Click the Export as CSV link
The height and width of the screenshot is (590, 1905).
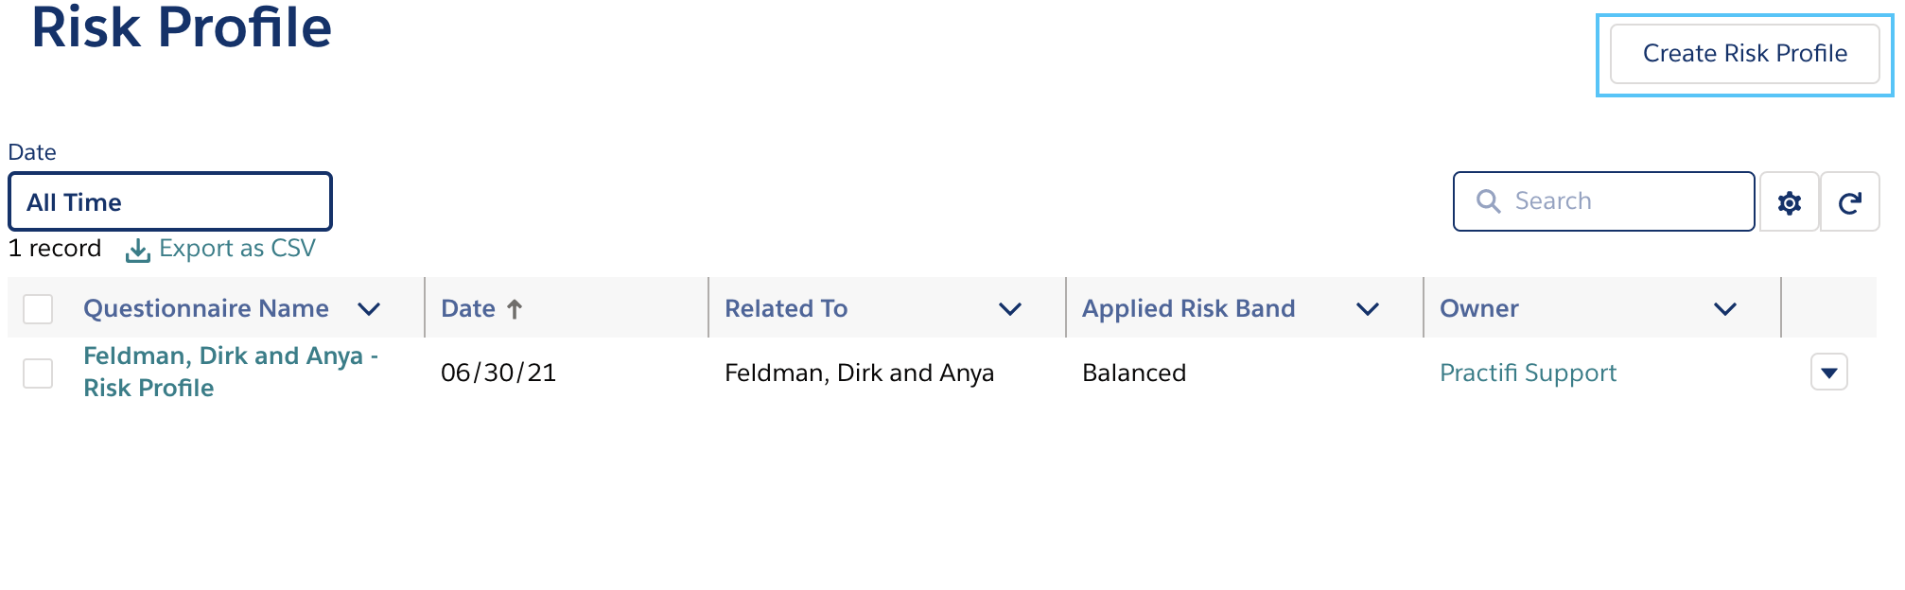coord(237,248)
